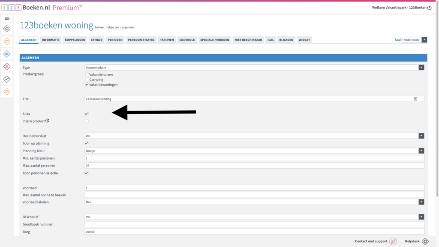
Task: Click the 123Boeken.nl Premium logo
Action: [42, 8]
